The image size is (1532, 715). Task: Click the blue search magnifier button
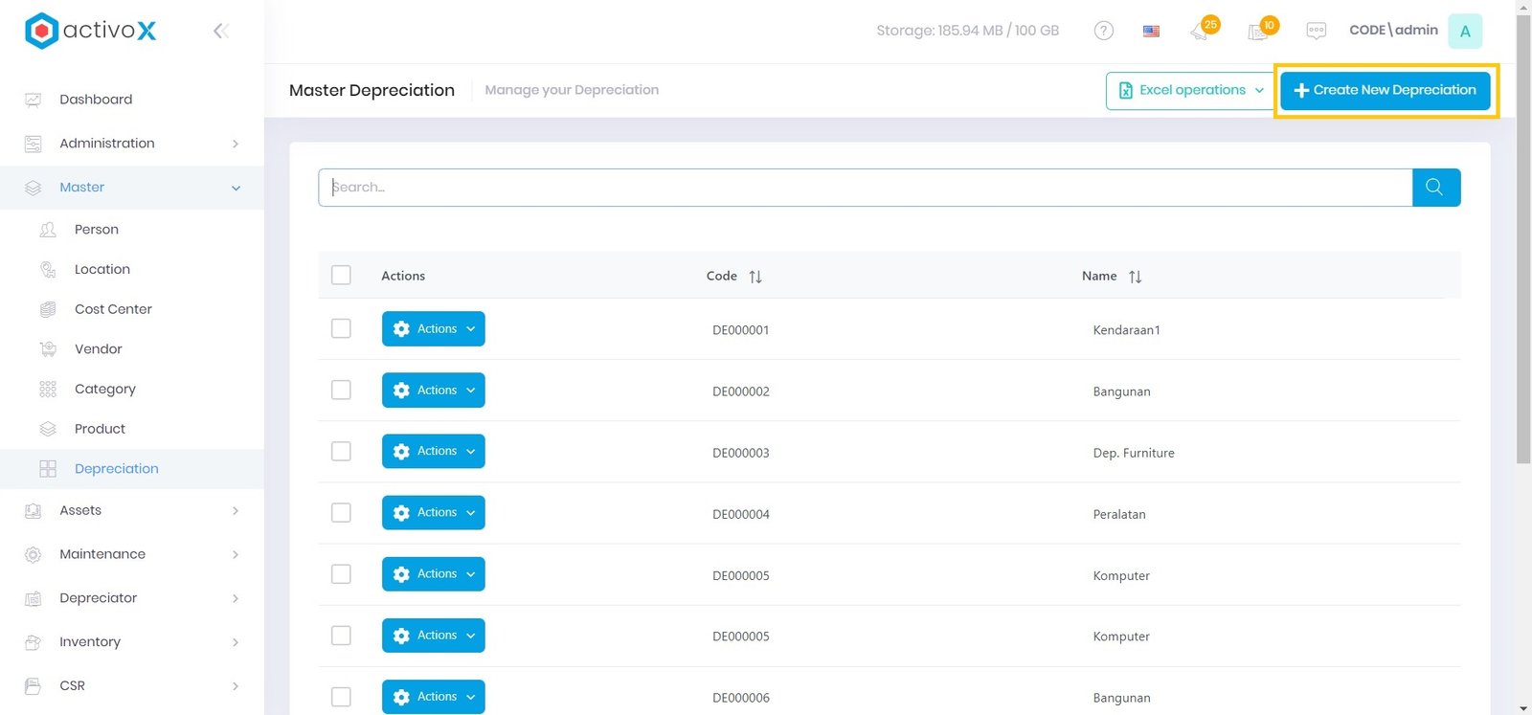(x=1435, y=188)
